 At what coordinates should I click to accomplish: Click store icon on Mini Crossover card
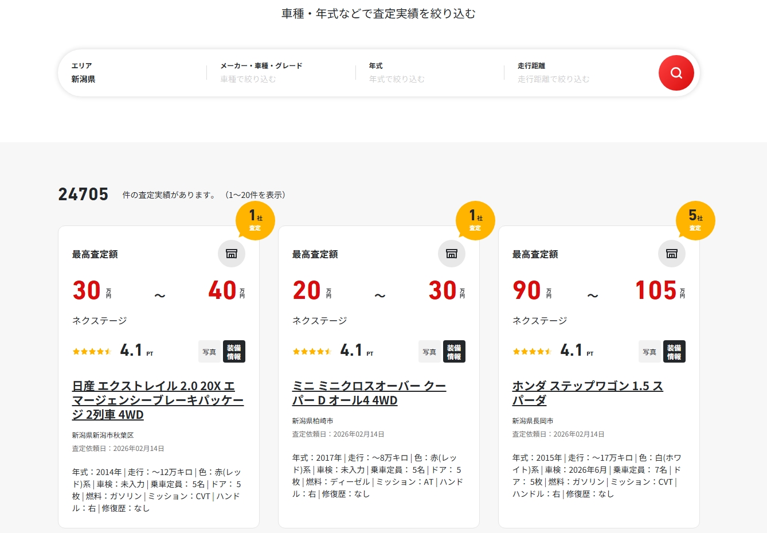(x=452, y=254)
